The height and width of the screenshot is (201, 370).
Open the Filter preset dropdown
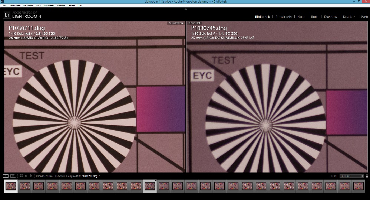pyautogui.click(x=351, y=176)
